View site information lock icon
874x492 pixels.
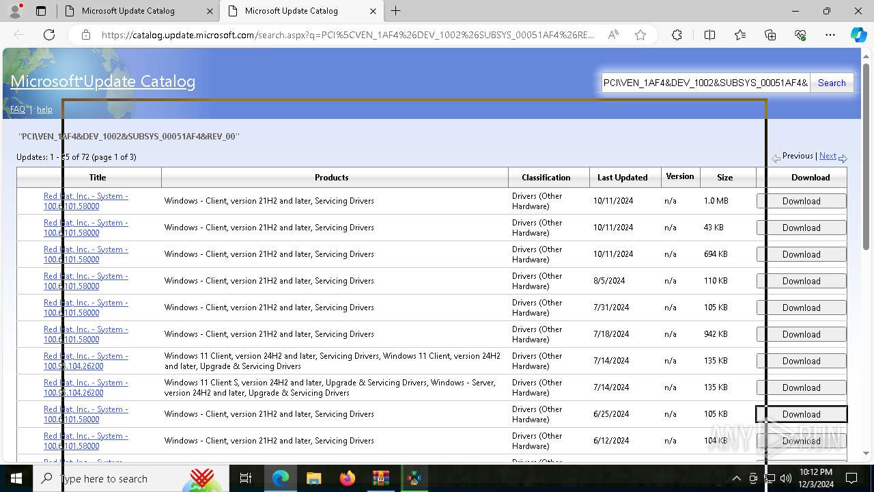point(85,35)
